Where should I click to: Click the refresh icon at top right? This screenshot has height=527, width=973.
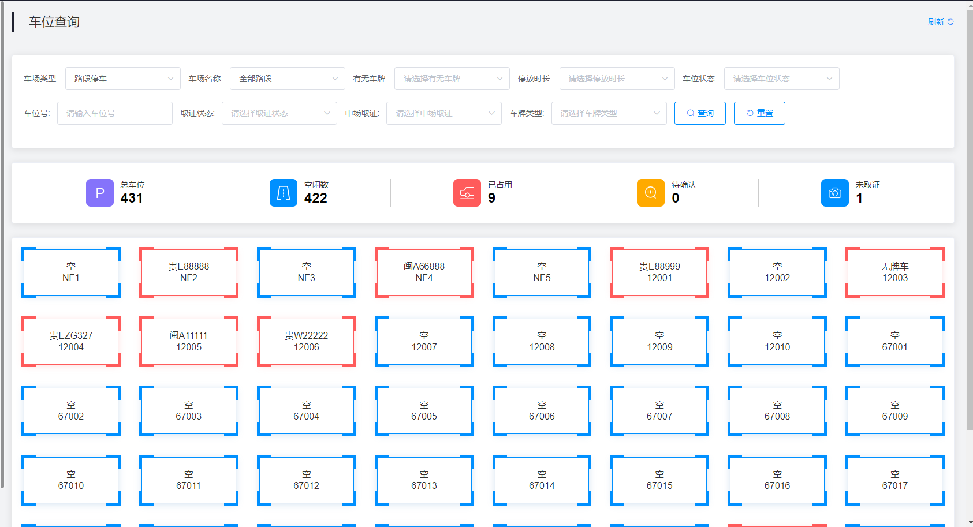[950, 22]
